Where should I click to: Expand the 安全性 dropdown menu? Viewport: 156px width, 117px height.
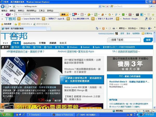(x=132, y=28)
